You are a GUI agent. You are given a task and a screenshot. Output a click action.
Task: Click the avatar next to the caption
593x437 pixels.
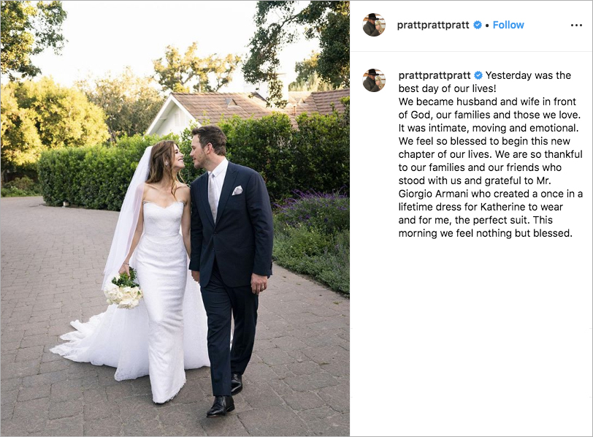(374, 80)
